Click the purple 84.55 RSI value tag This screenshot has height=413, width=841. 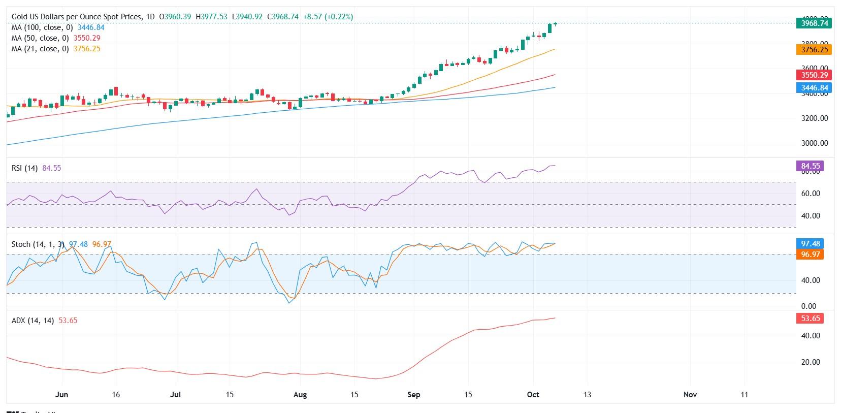pos(810,166)
